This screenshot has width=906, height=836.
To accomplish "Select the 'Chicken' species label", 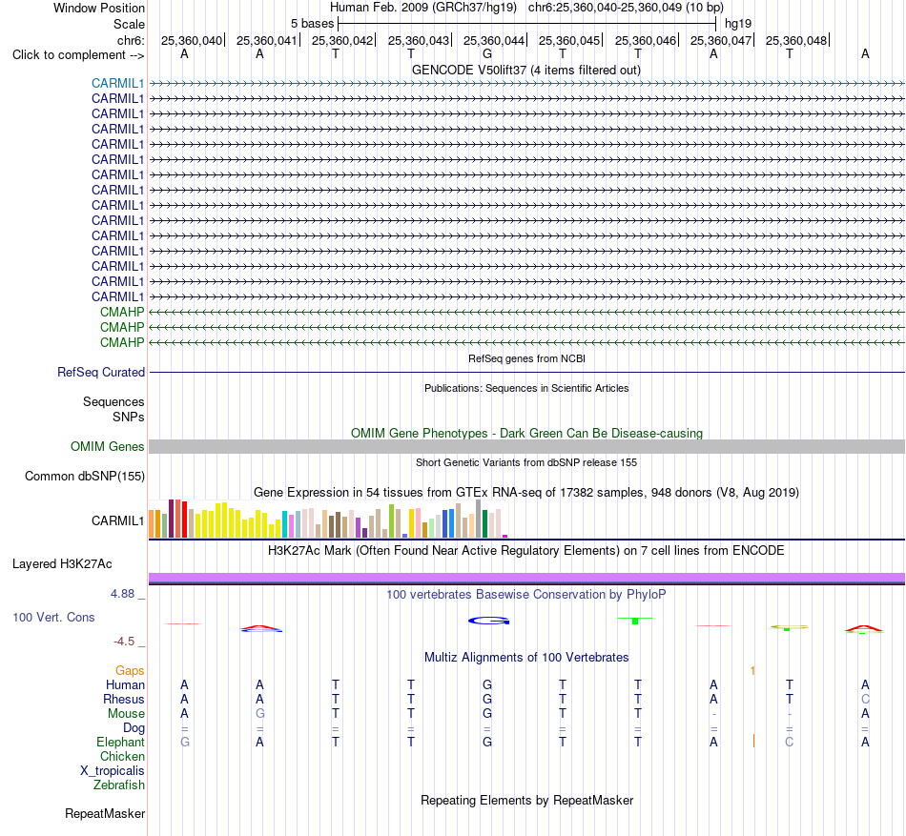I will [122, 756].
